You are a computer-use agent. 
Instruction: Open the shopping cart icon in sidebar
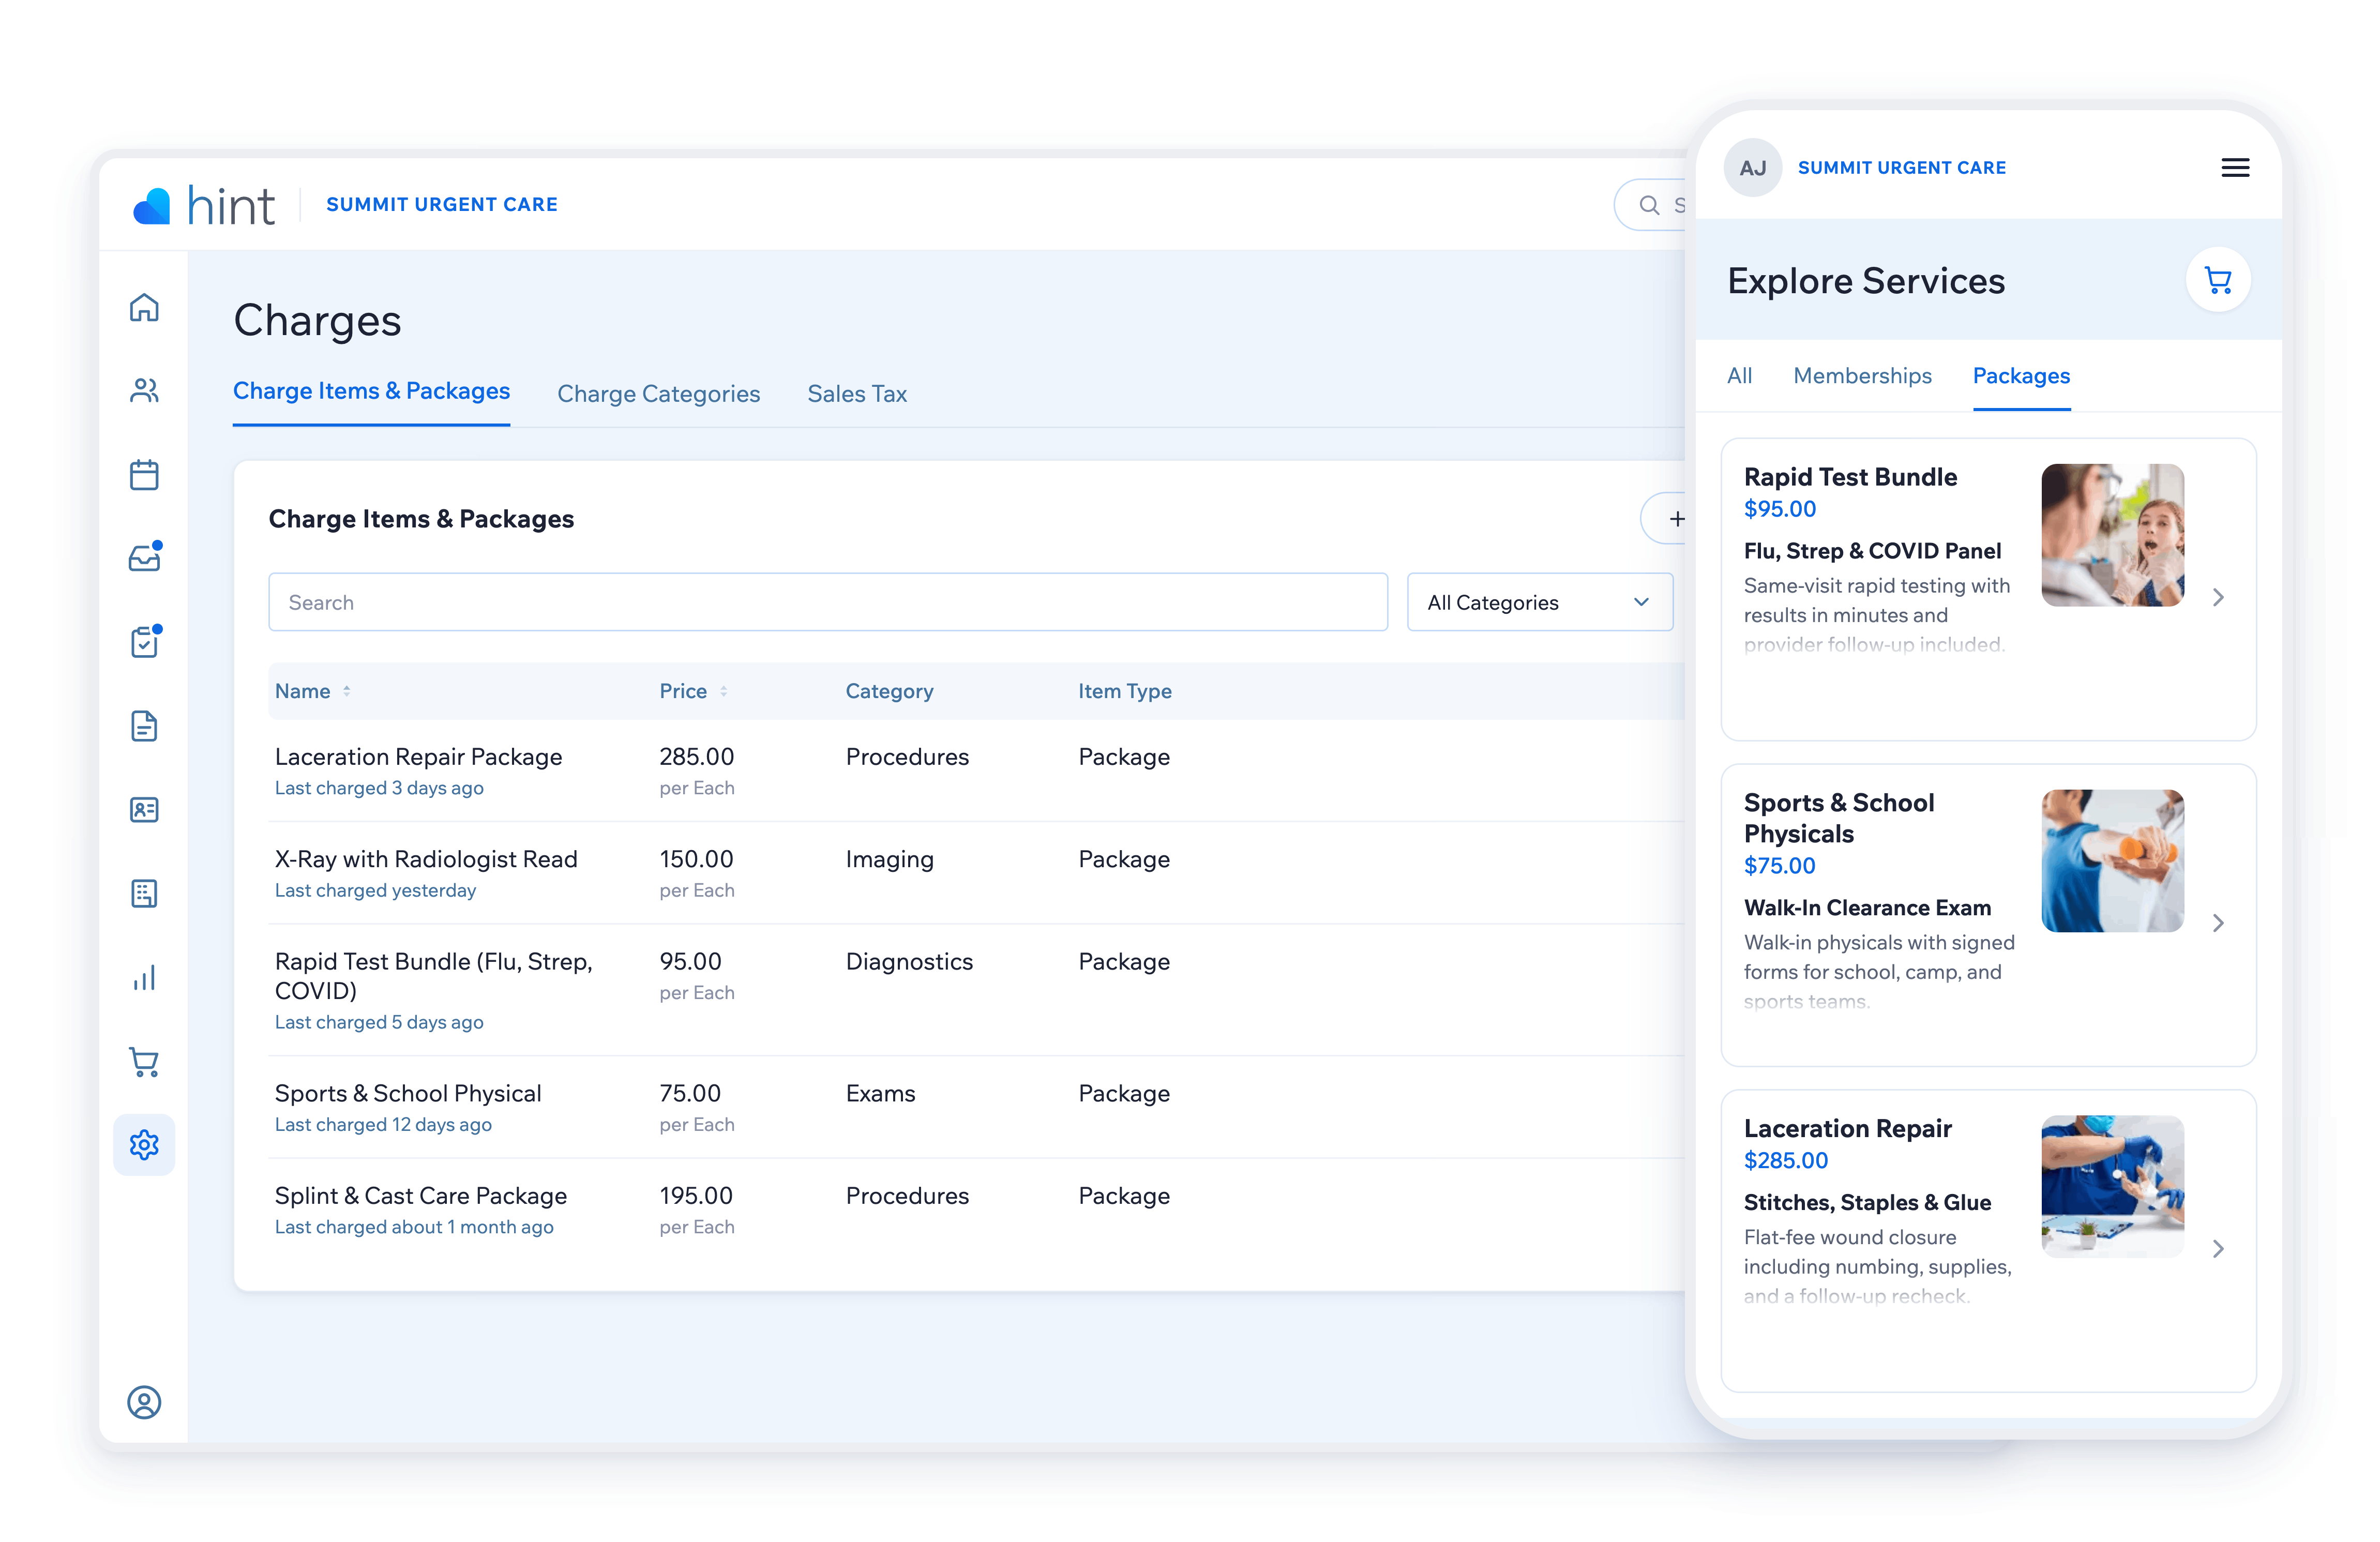click(x=144, y=1062)
